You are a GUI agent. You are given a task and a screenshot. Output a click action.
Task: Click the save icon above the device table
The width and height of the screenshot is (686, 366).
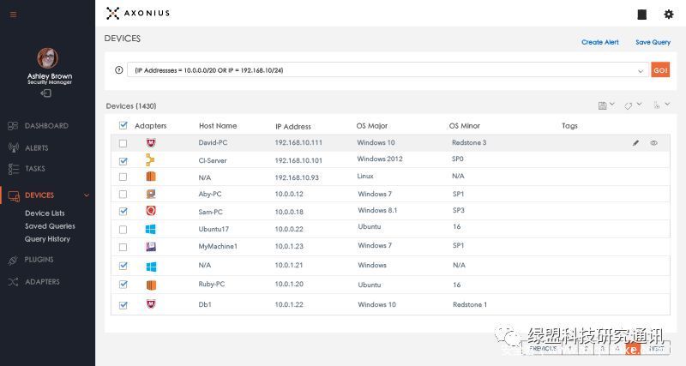click(603, 105)
